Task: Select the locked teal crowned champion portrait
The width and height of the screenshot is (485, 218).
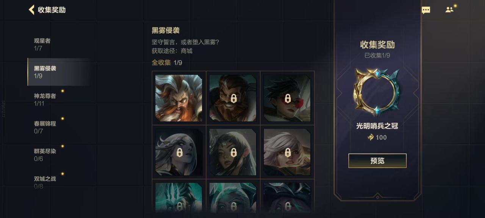Action: click(x=179, y=198)
